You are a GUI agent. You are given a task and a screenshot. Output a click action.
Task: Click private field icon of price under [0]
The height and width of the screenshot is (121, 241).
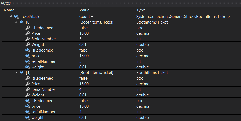click(28, 56)
